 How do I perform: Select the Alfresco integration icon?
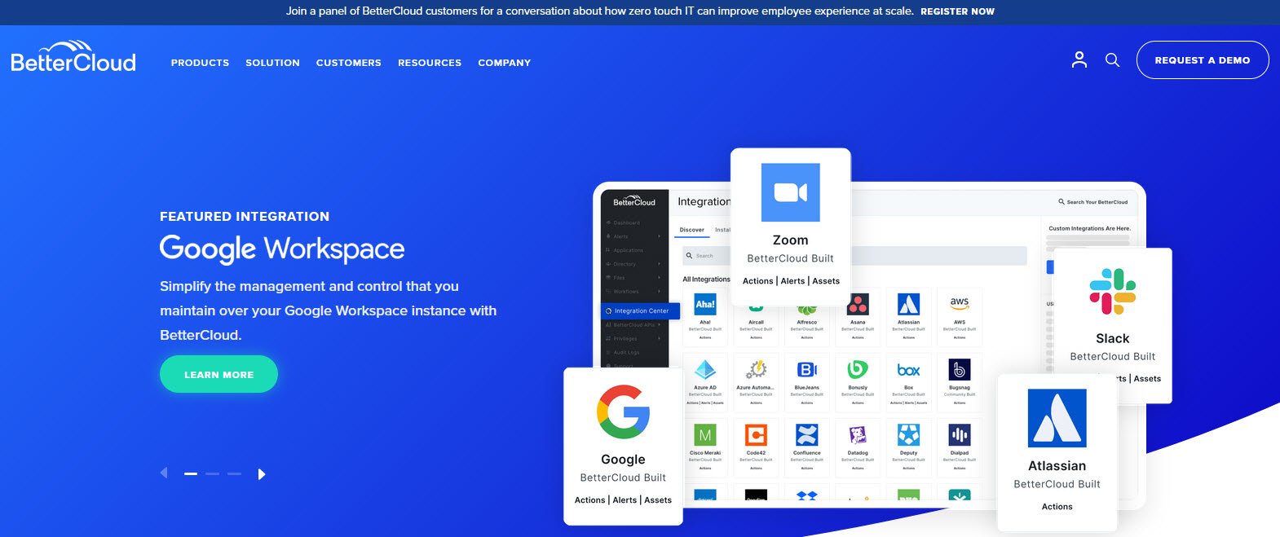pos(807,310)
